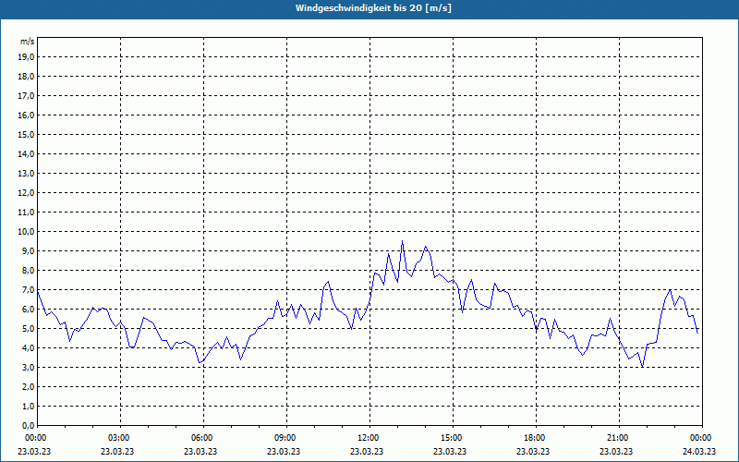Select the 16,0 y-axis value
The image size is (739, 462).
coord(26,115)
